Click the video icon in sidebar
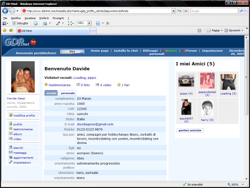 coord(11,139)
